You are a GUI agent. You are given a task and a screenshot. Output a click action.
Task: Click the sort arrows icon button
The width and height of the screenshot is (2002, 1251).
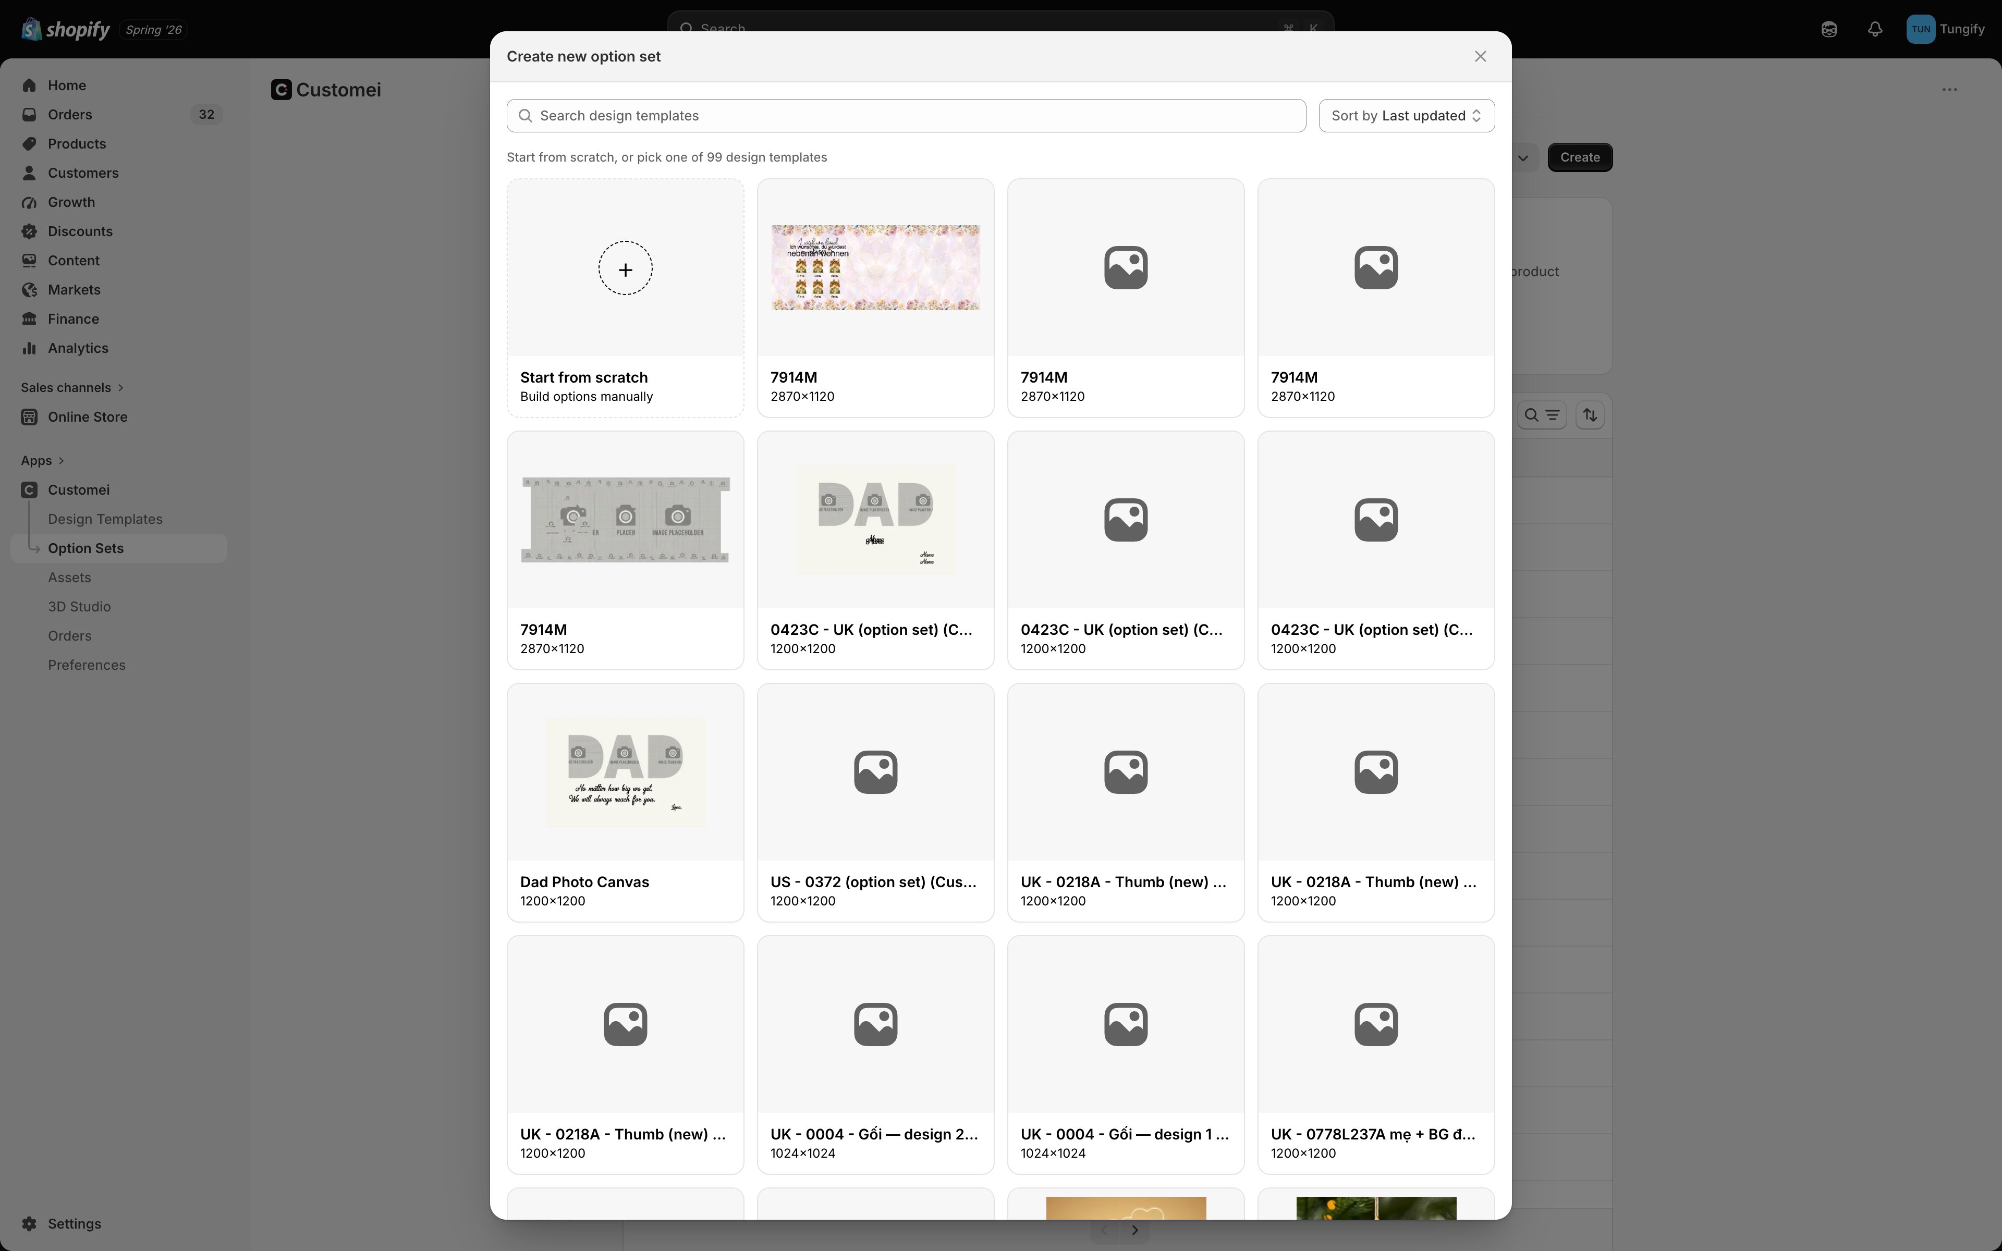[x=1589, y=415]
